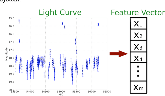Click the vertical ellipsis box in feature vector
Image resolution: width=165 pixels, height=96 pixels.
(138, 72)
